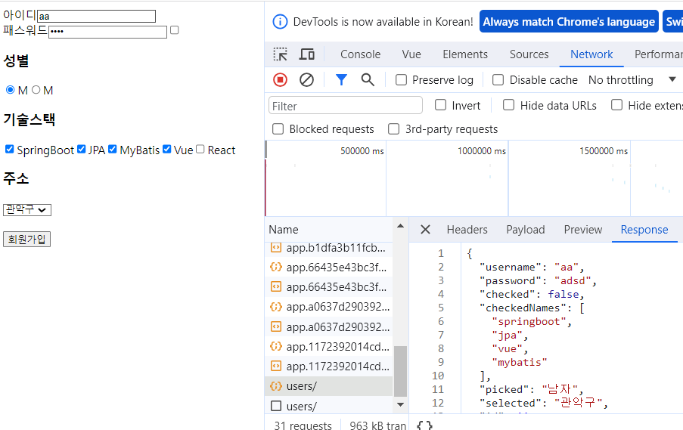Check the Invert filter checkbox
Viewport: 683px width, 430px height.
441,105
